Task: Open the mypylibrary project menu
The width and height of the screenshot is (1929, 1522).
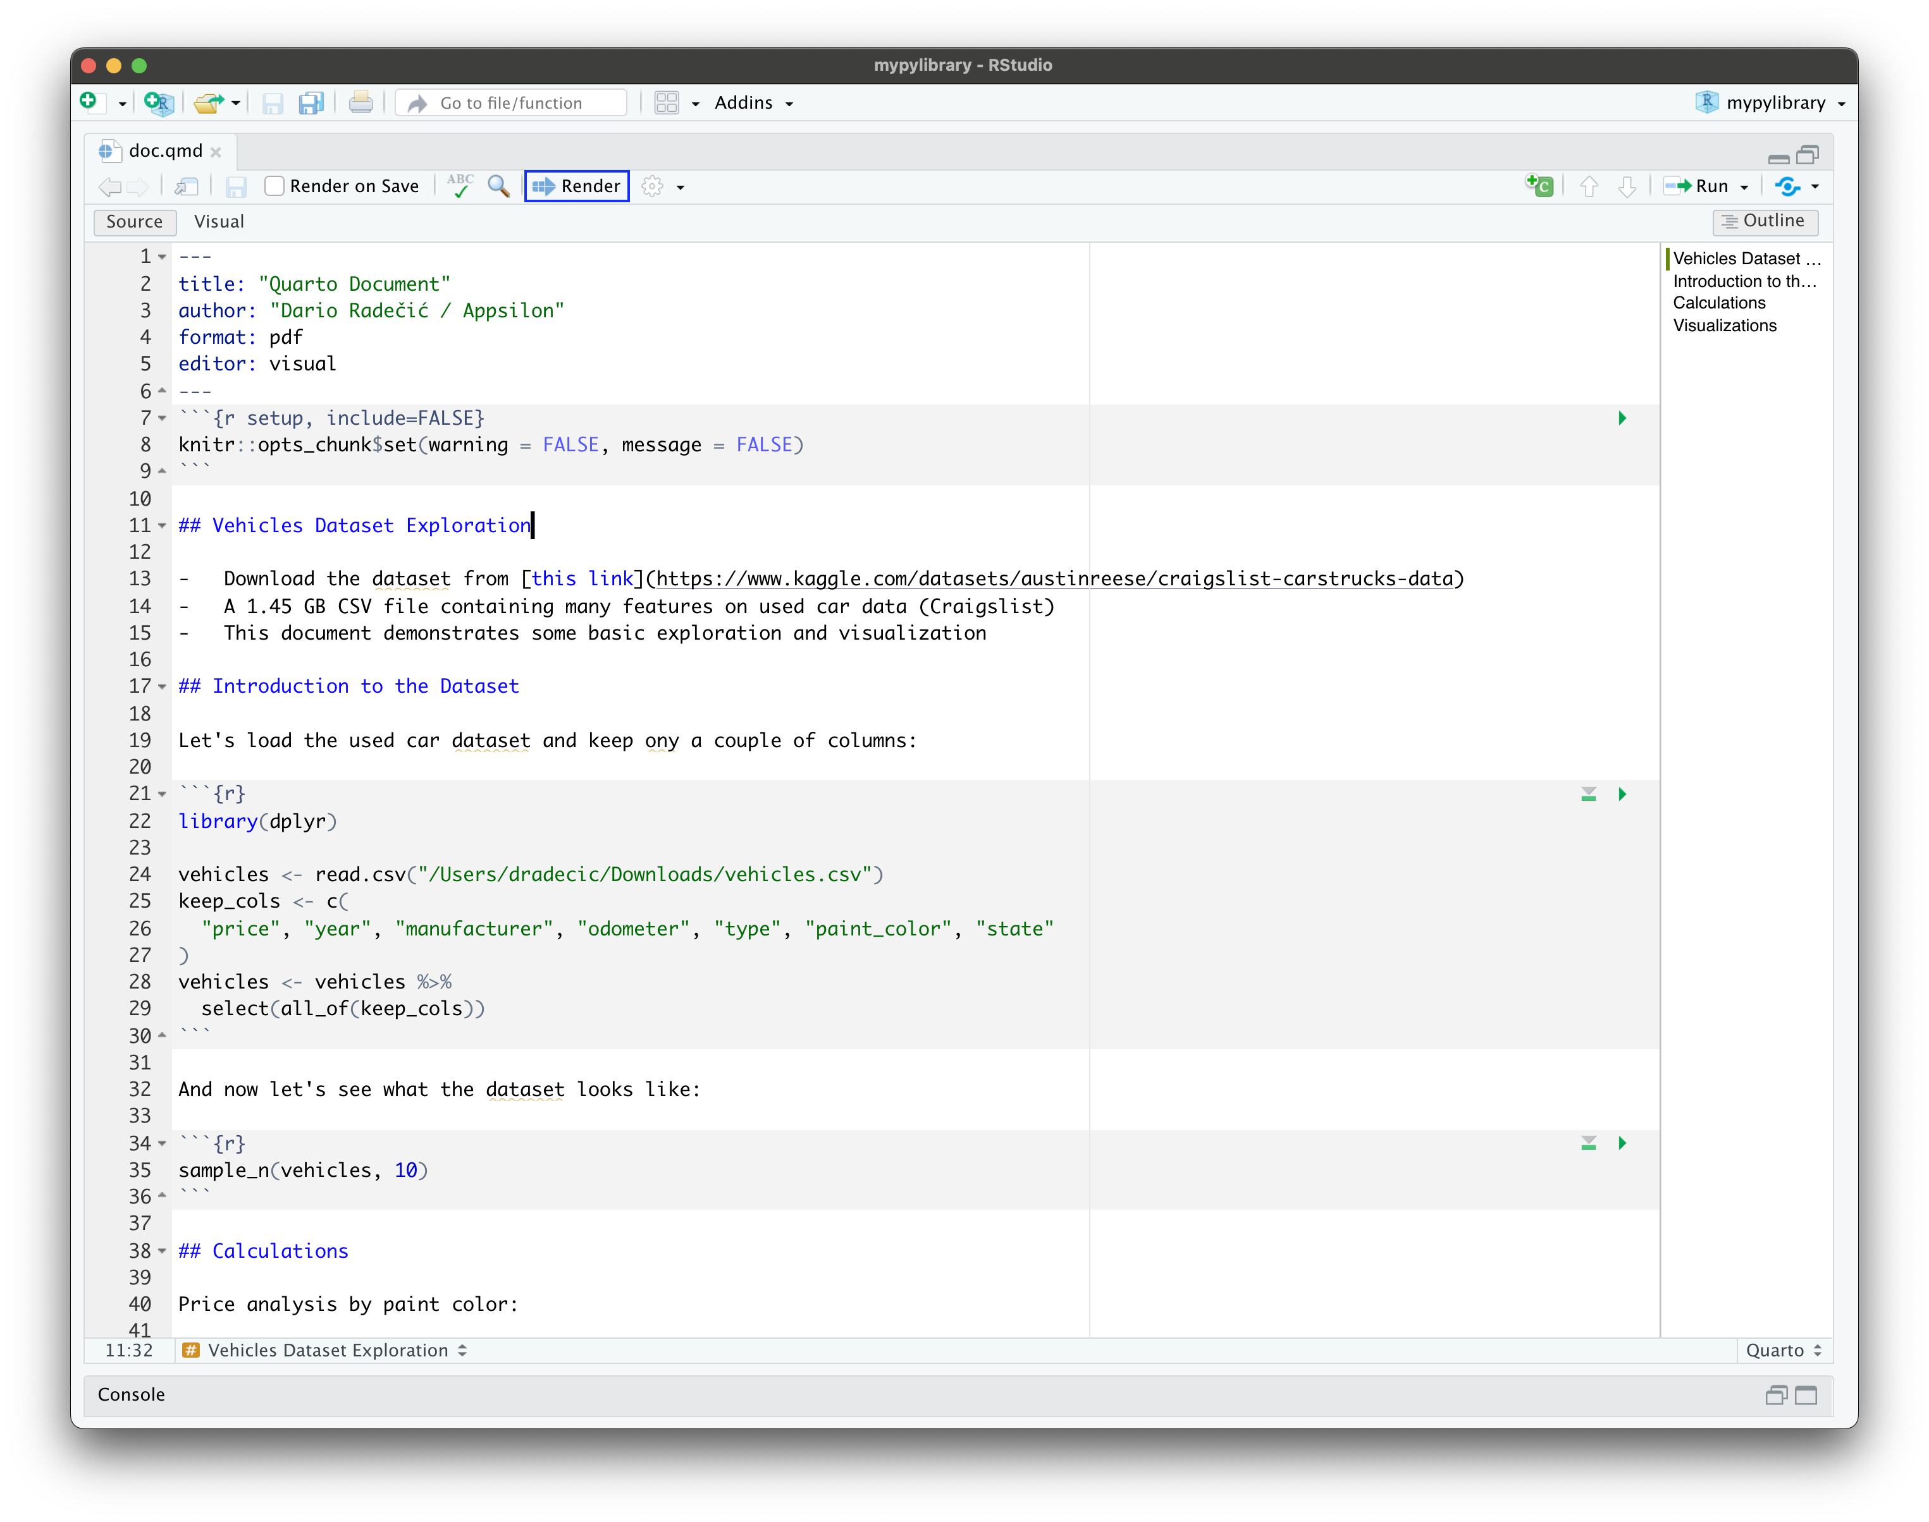Action: pos(1770,104)
